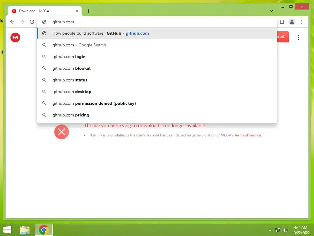
Task: Click the MEGA favicon on the tab
Action: (x=14, y=11)
